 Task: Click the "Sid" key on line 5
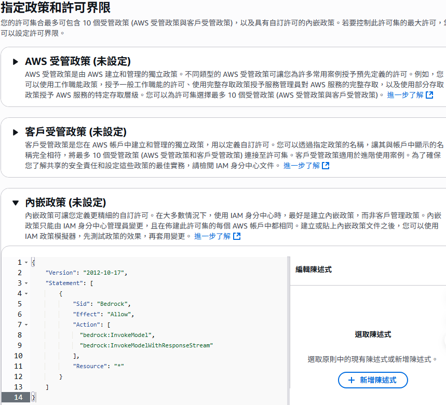(82, 304)
